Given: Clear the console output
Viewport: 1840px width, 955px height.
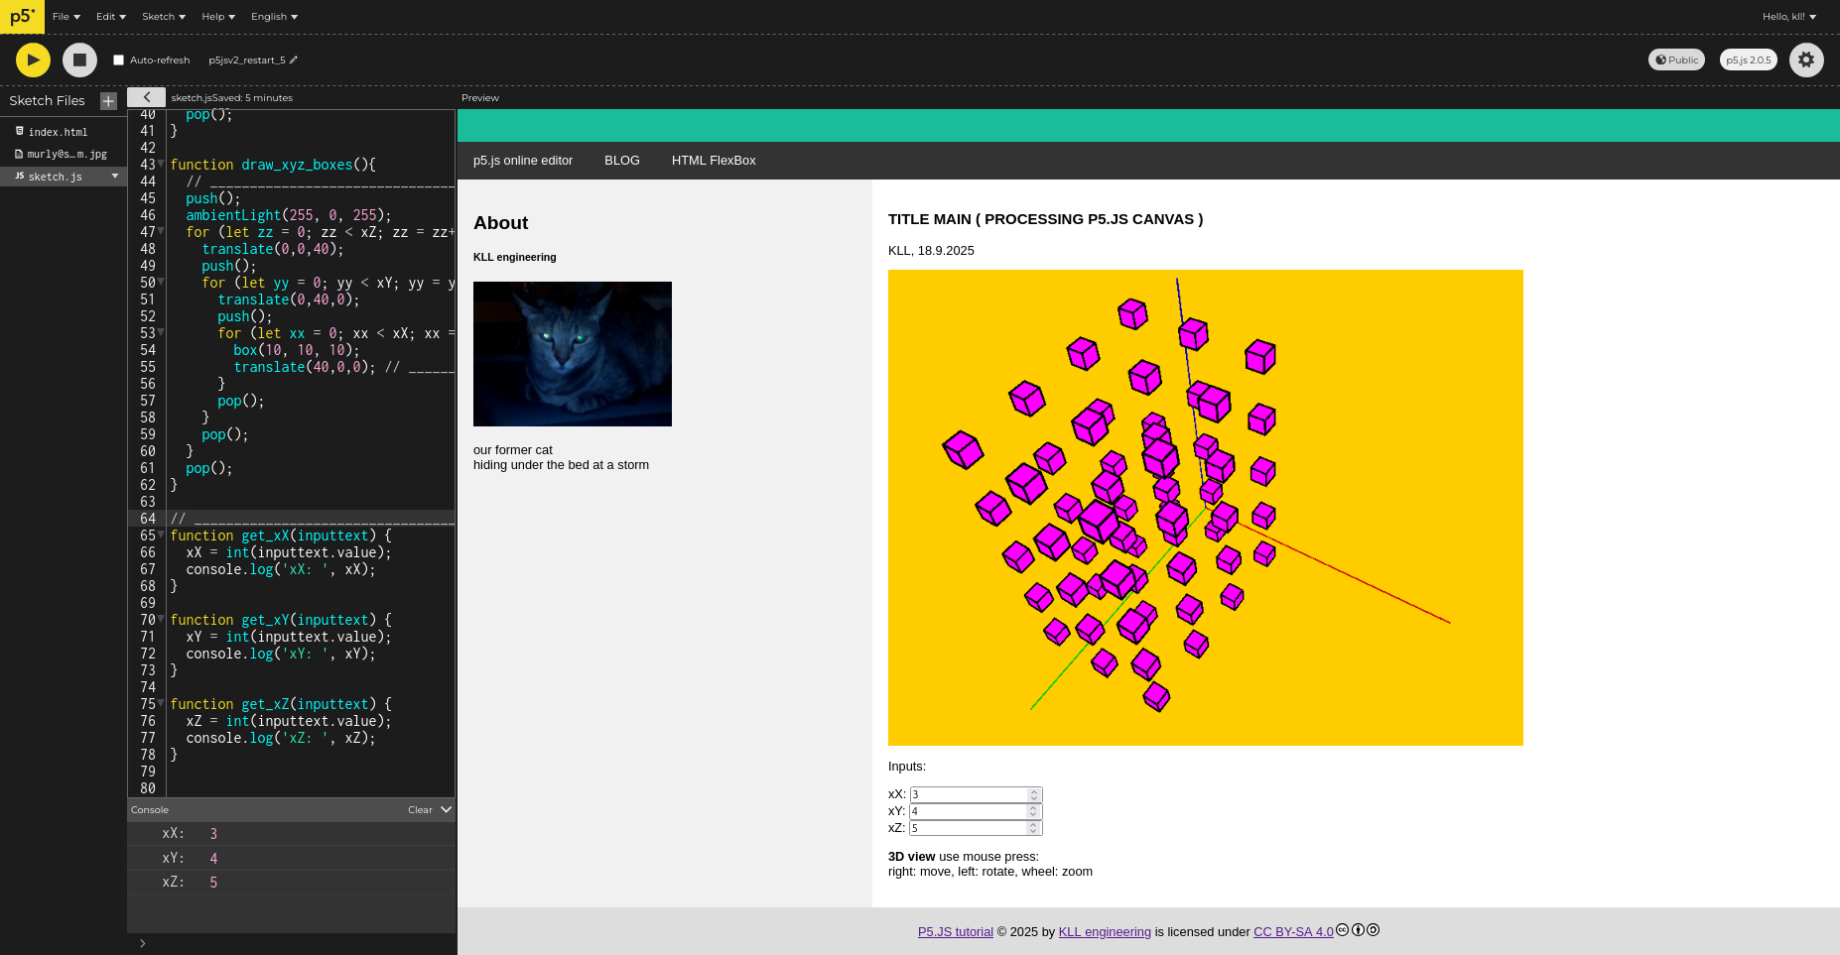Looking at the screenshot, I should [x=420, y=810].
